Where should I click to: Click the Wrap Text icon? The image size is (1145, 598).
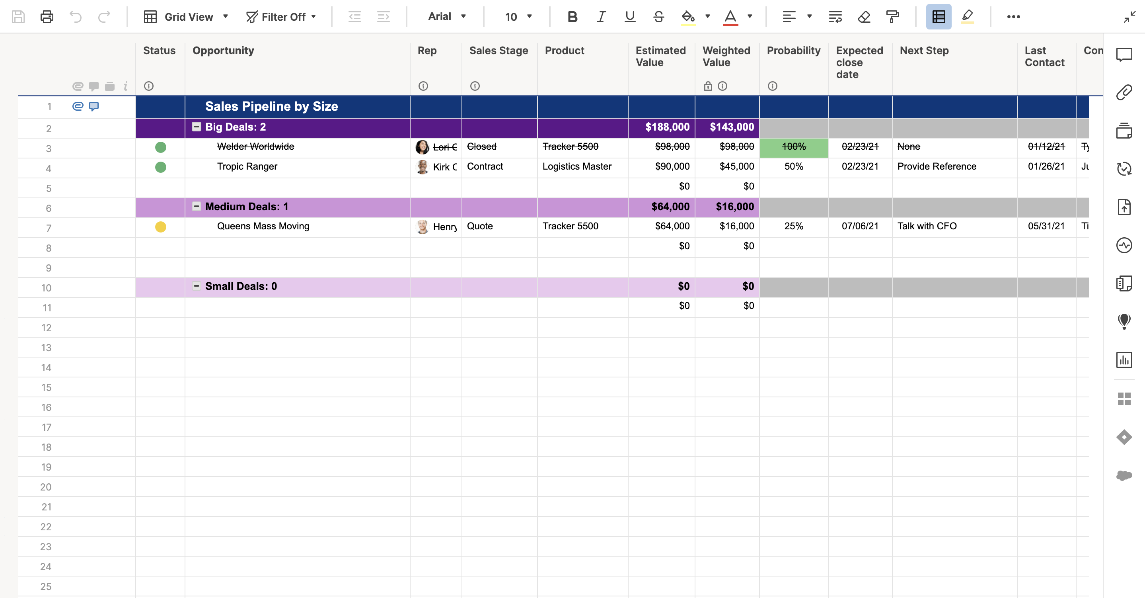point(835,17)
